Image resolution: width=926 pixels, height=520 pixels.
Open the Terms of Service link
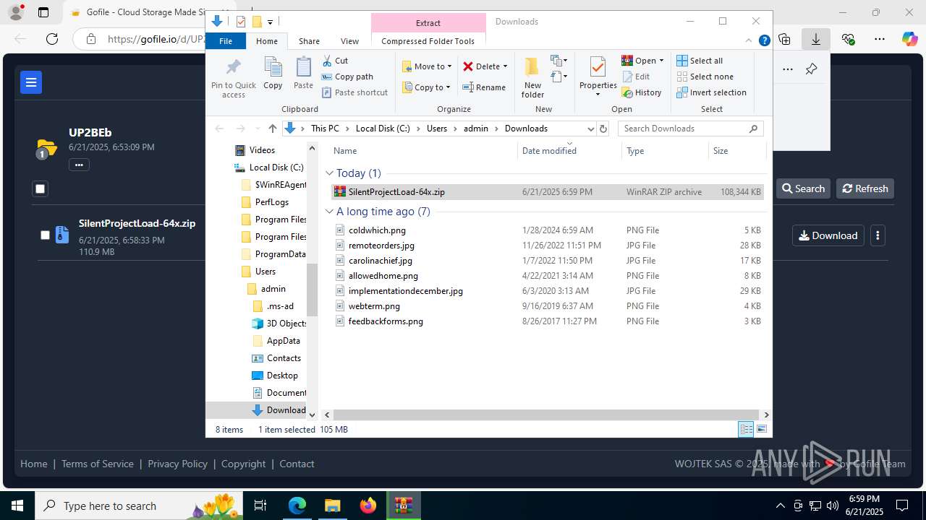coord(98,464)
